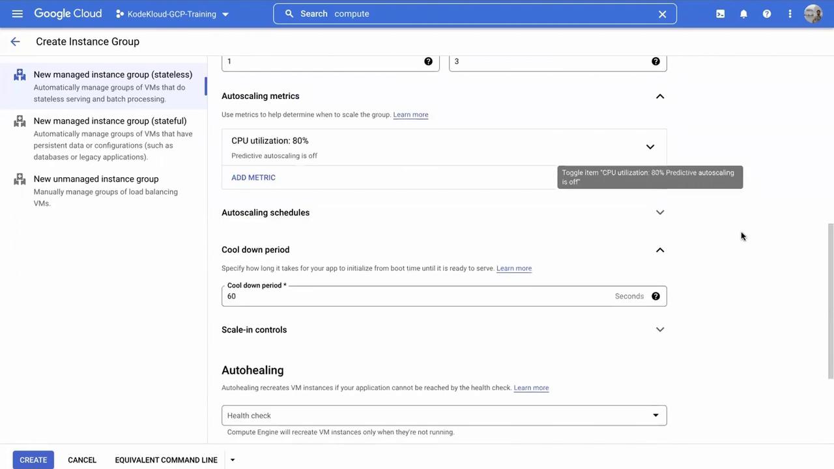Image resolution: width=834 pixels, height=469 pixels.
Task: Open the notifications bell
Action: pos(743,14)
